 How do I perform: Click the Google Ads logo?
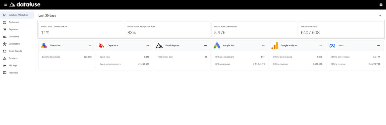[217, 46]
